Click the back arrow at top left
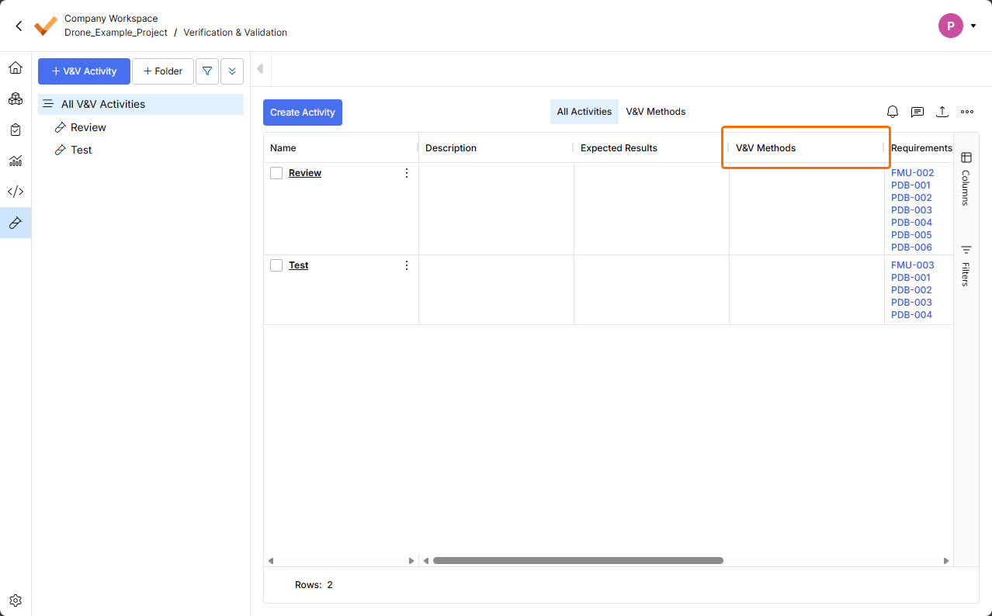The width and height of the screenshot is (992, 616). pyautogui.click(x=19, y=26)
